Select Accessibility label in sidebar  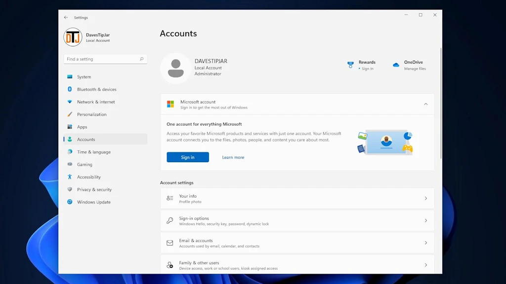coord(89,177)
